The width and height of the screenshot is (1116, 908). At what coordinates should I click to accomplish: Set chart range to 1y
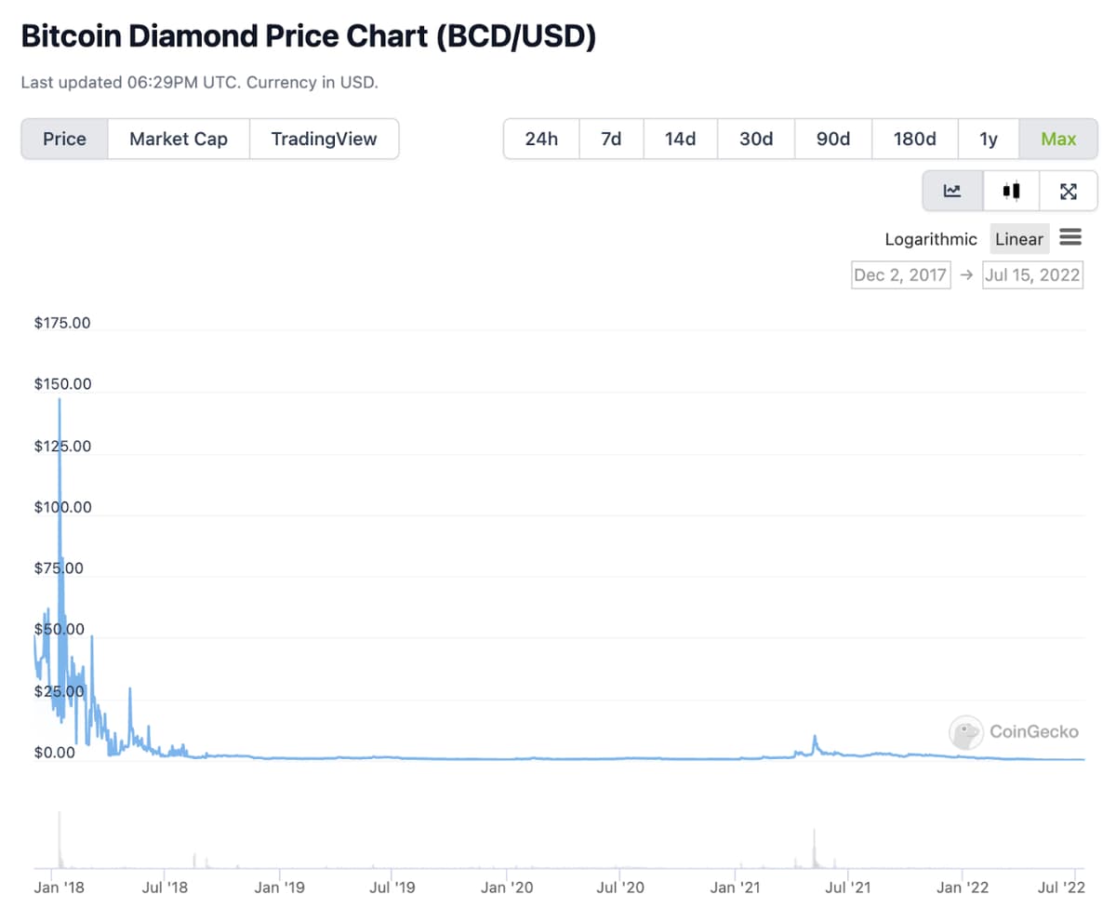[989, 139]
